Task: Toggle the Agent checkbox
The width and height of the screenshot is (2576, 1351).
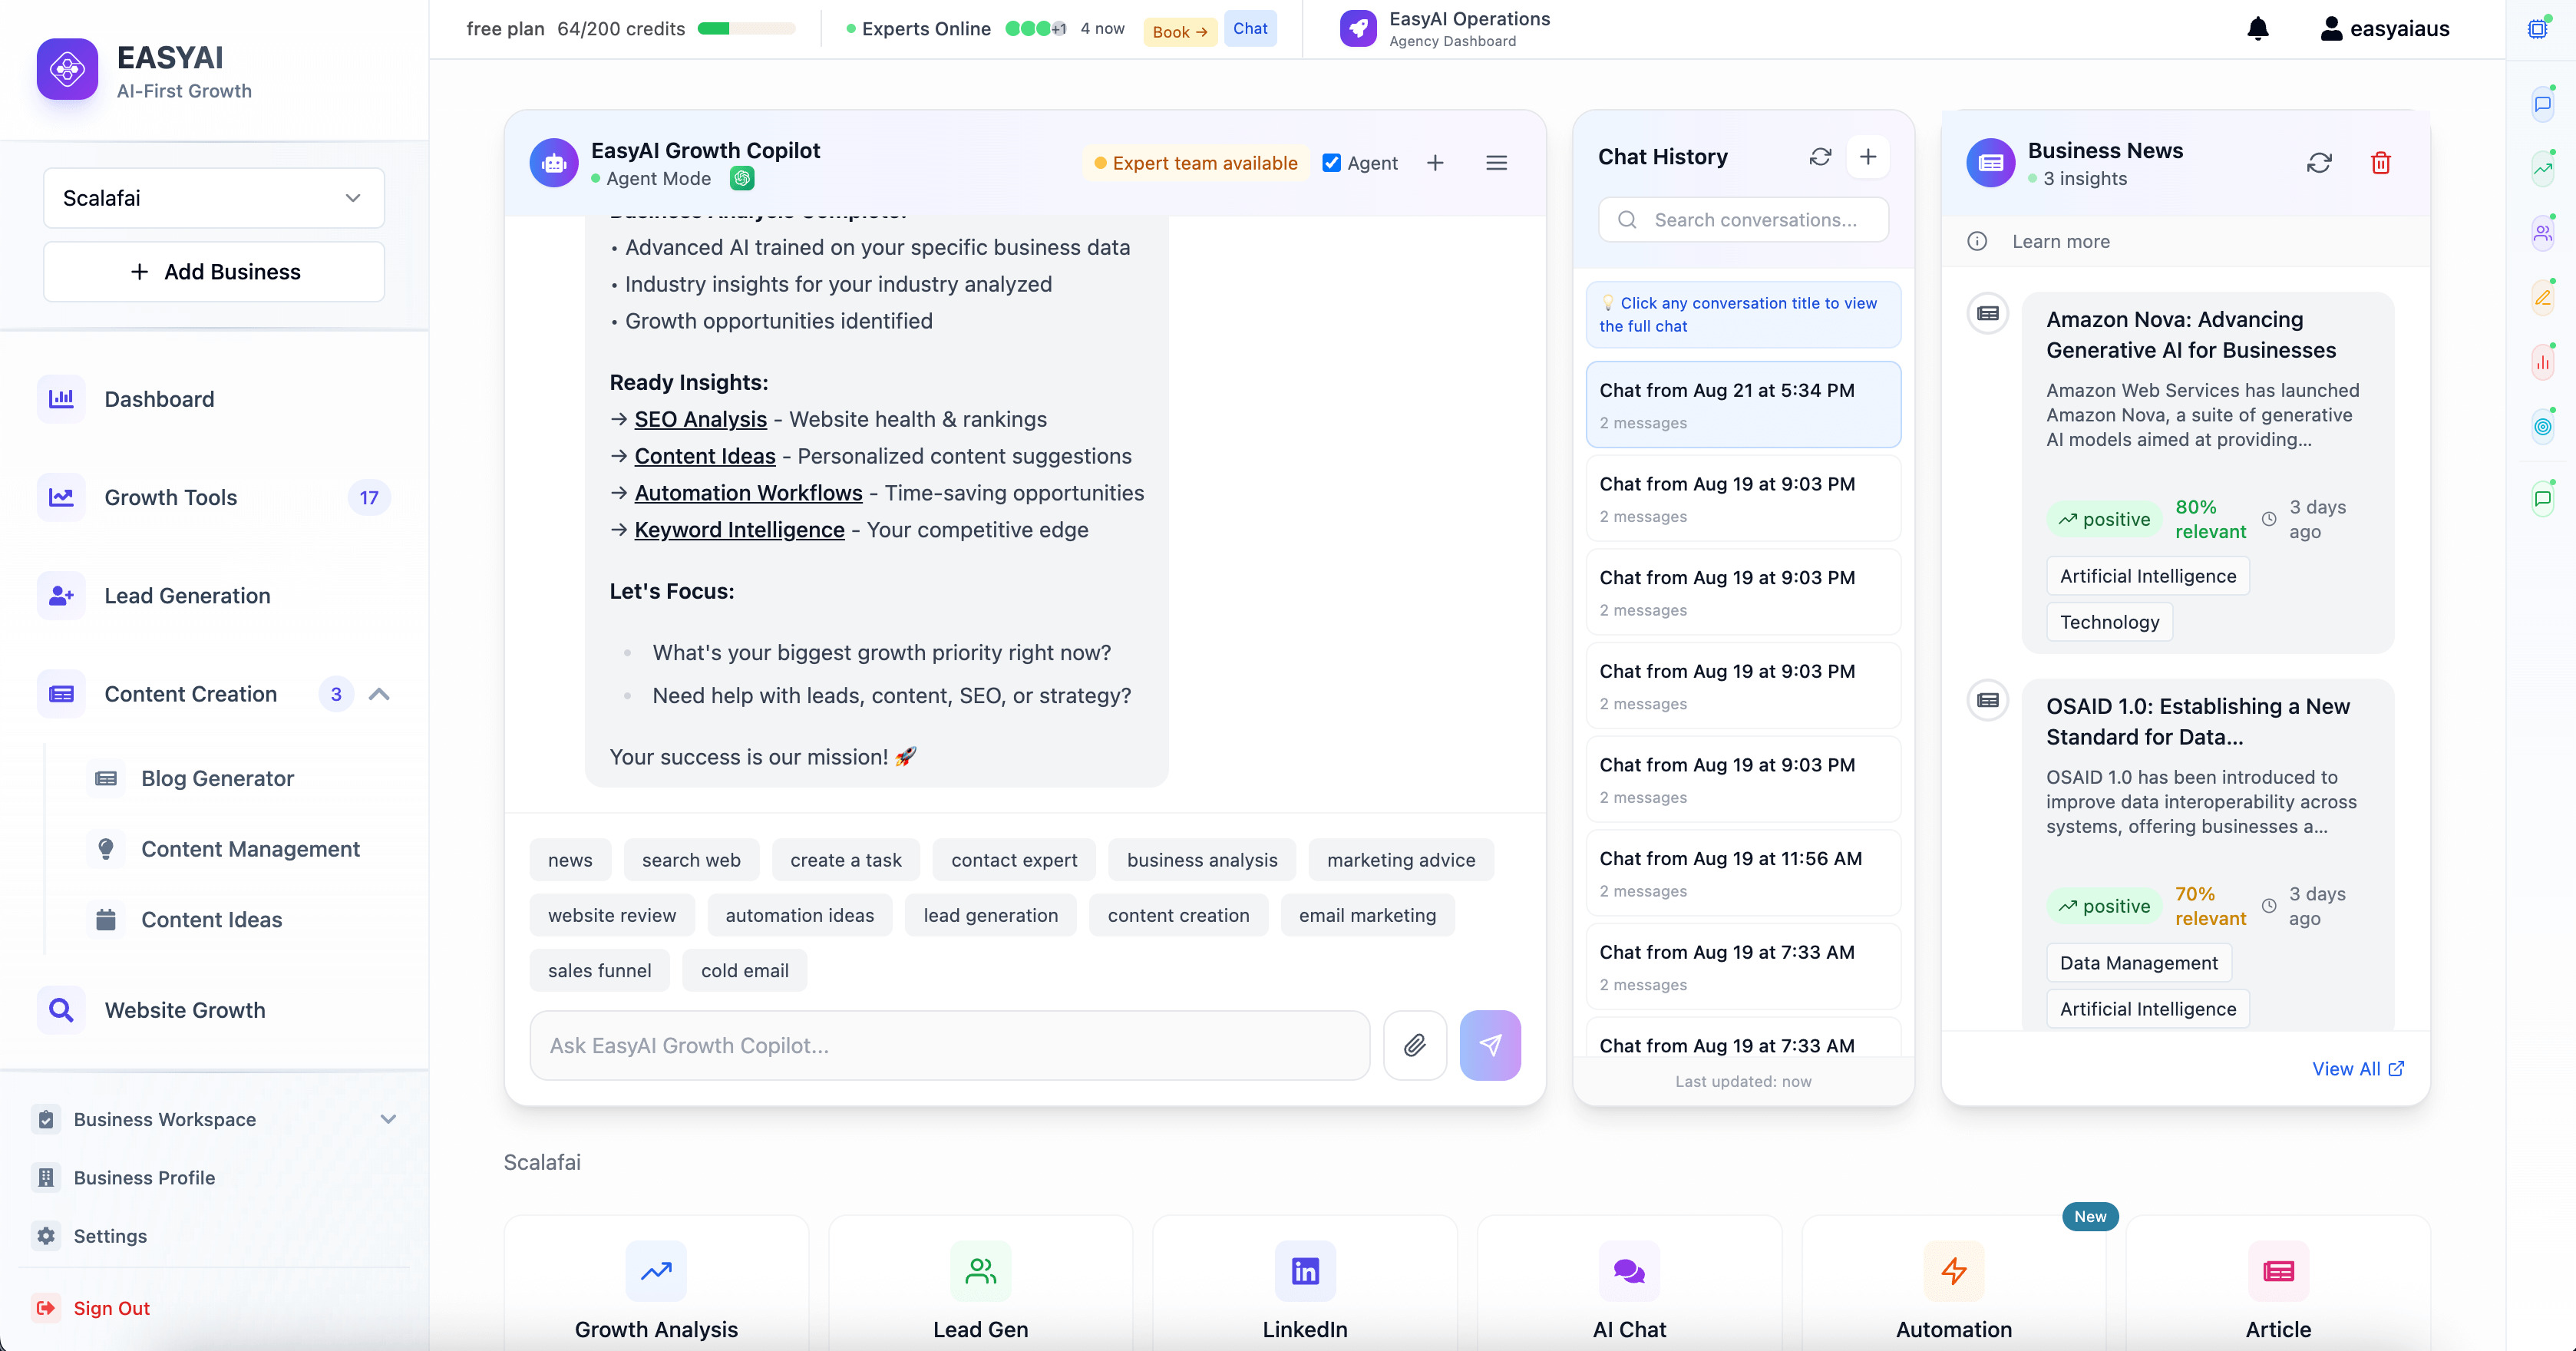Action: [1331, 163]
